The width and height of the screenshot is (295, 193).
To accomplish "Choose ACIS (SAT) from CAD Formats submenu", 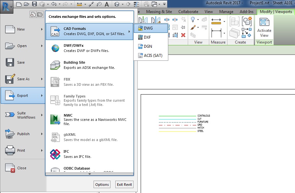I will pos(151,55).
